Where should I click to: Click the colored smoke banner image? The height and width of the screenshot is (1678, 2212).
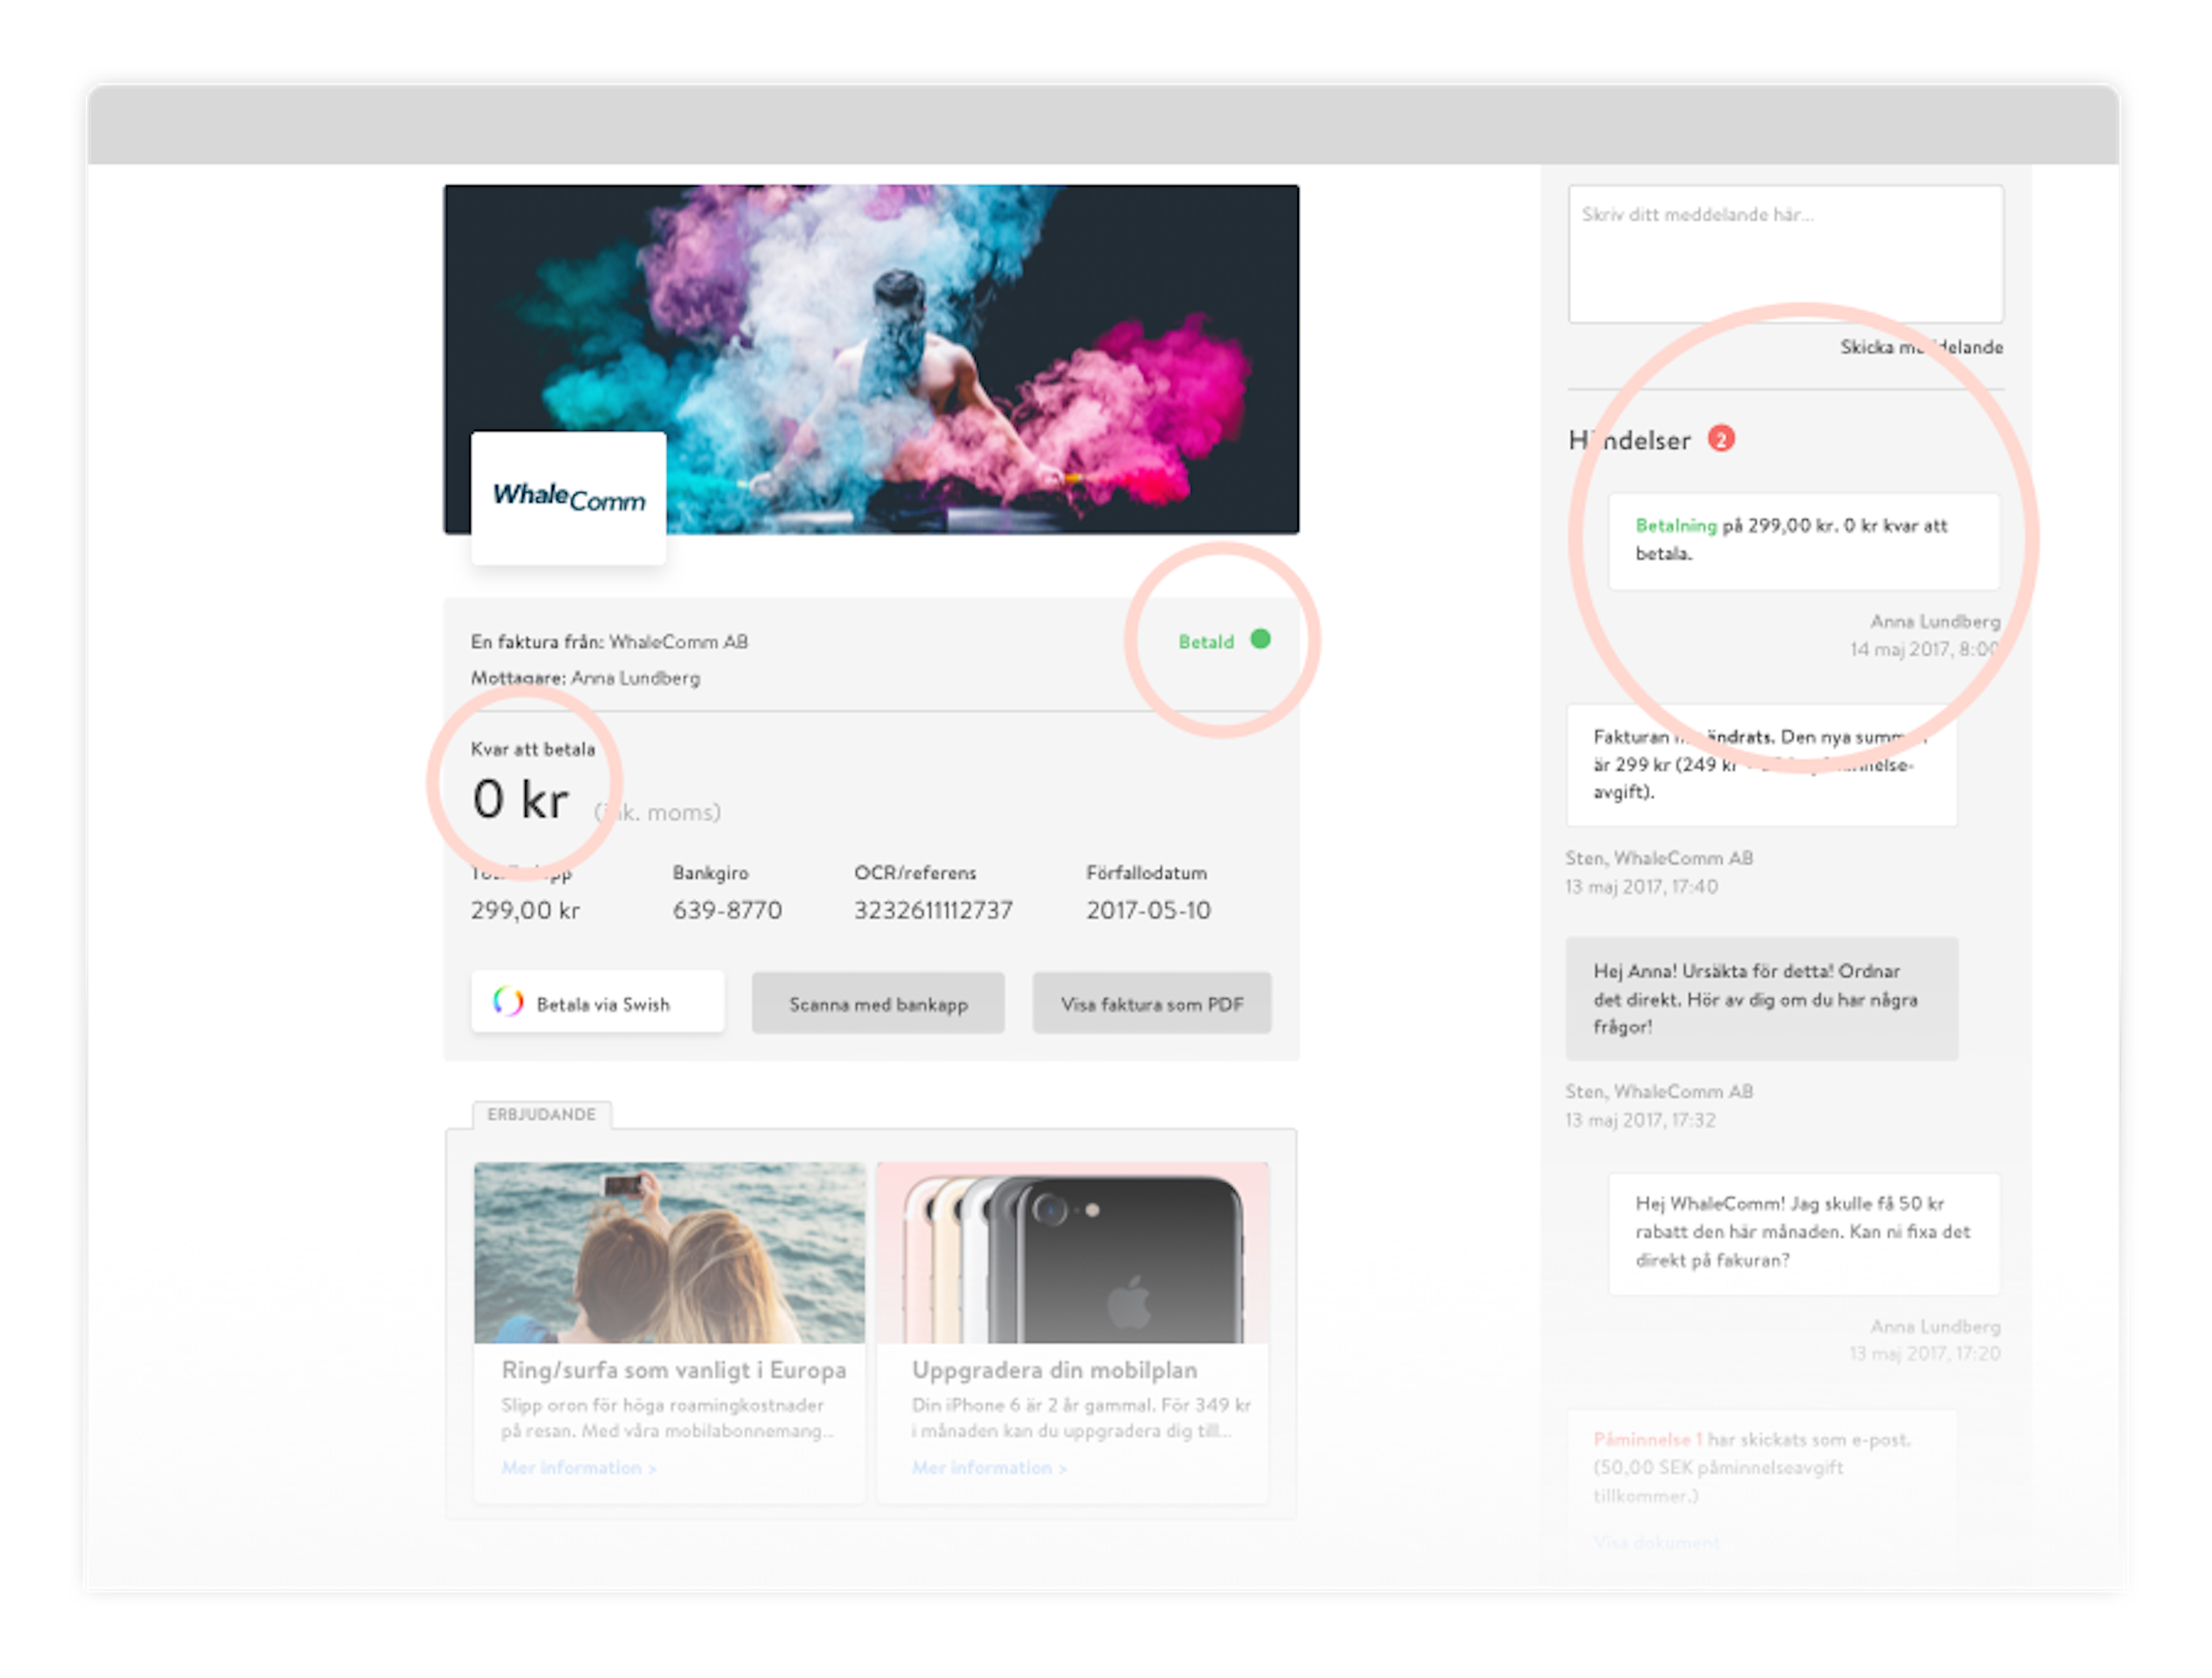(x=871, y=358)
